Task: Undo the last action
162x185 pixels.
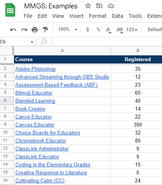Action: pos(13,30)
